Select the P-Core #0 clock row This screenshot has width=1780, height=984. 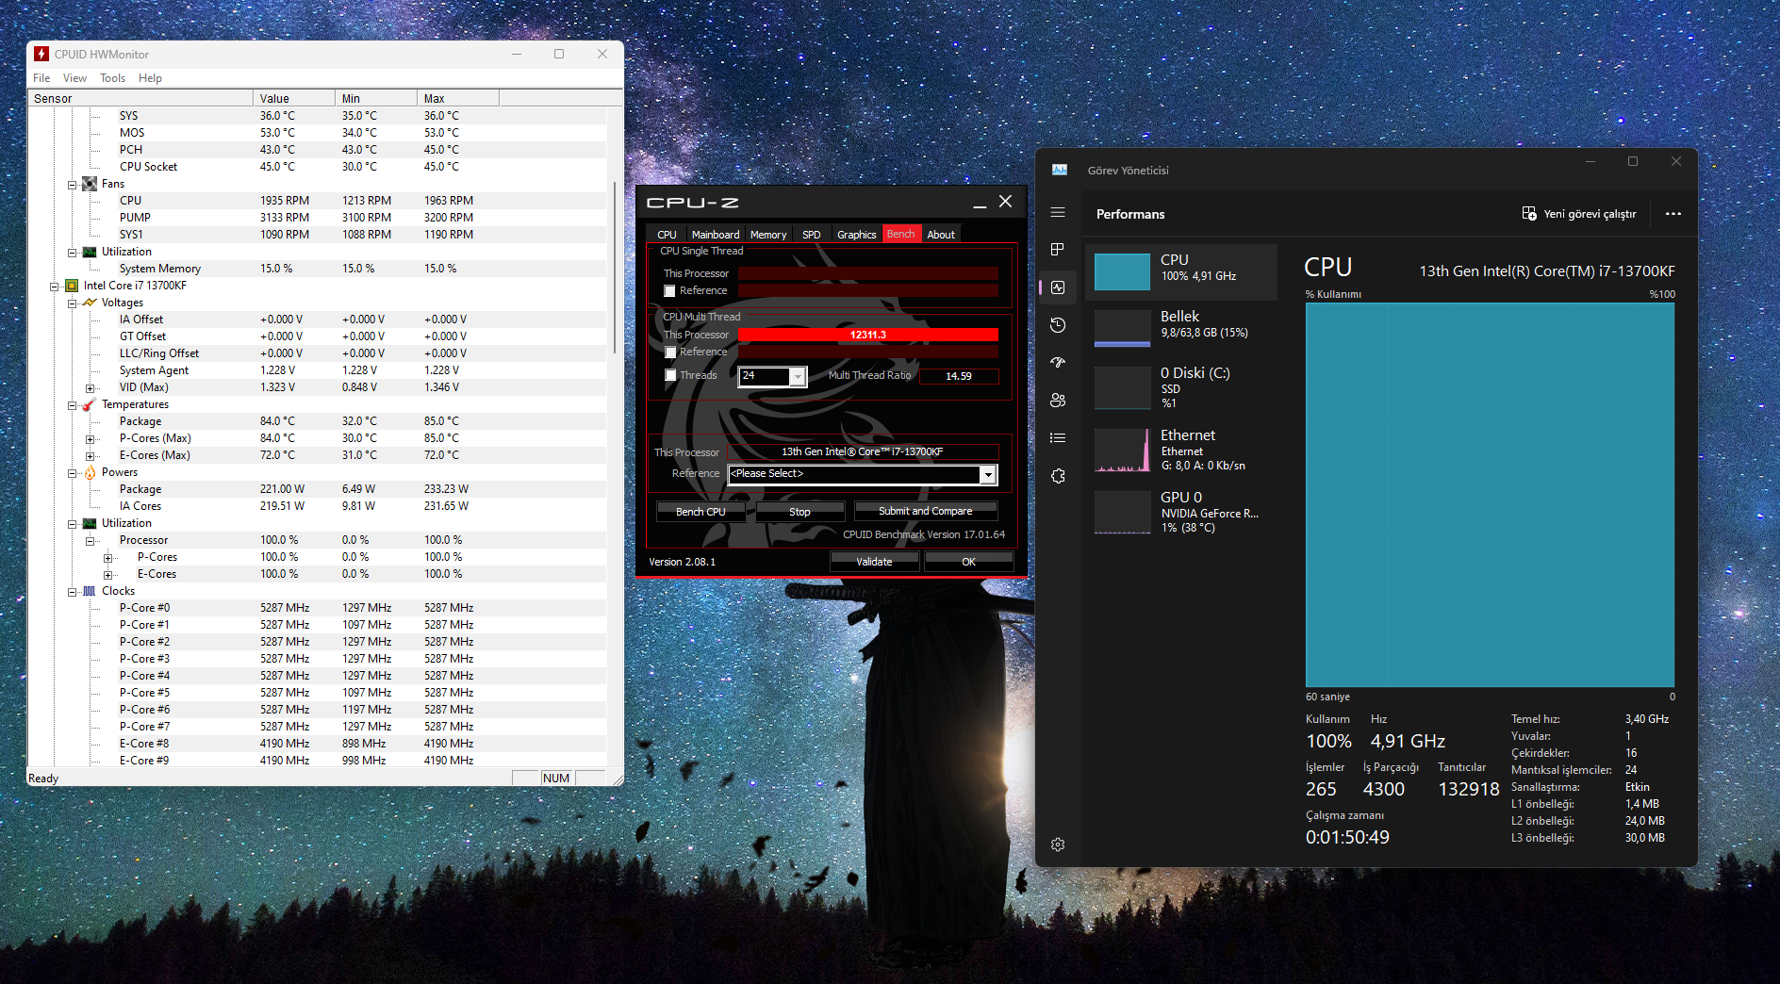pyautogui.click(x=317, y=608)
